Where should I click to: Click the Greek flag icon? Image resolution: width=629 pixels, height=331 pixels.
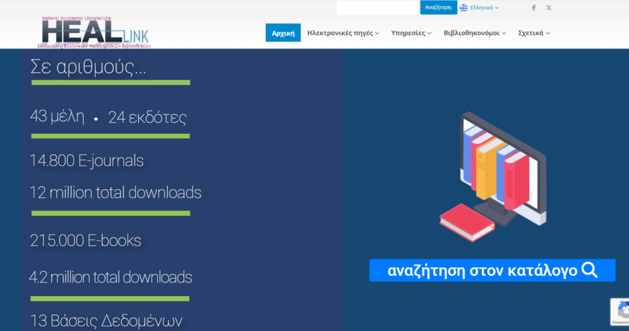coord(464,8)
